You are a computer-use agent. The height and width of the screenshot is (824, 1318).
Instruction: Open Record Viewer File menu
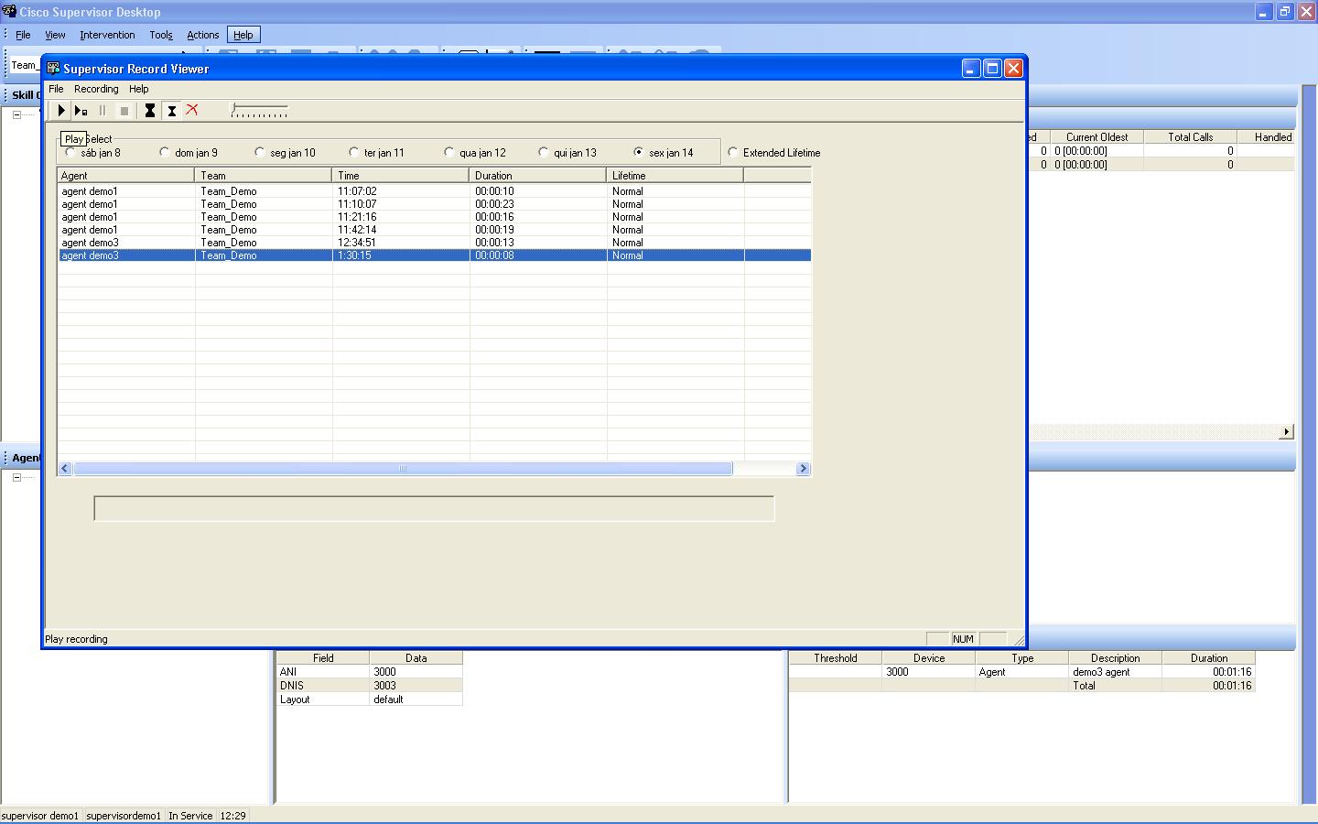[x=56, y=89]
